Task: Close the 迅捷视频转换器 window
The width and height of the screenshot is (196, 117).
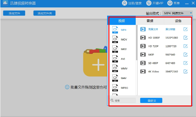Action: [x=193, y=3]
